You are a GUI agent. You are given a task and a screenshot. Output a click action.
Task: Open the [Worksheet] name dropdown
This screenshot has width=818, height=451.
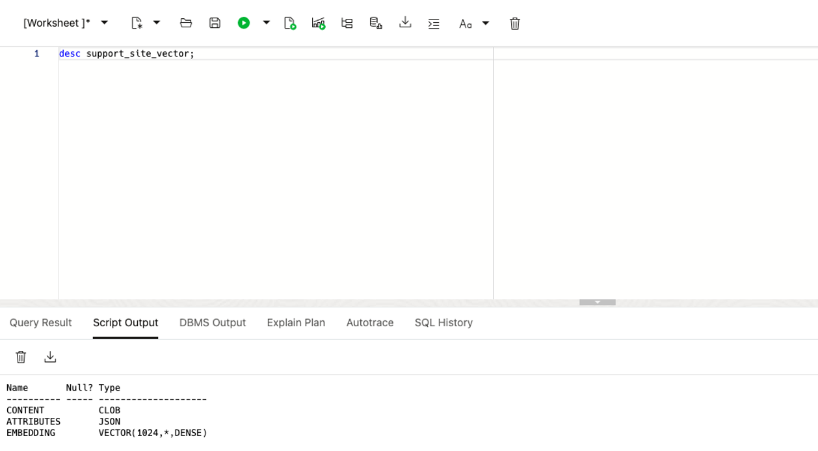click(66, 23)
